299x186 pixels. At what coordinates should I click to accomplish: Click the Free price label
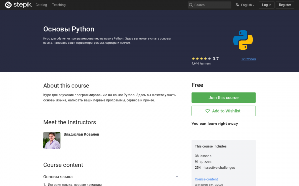click(197, 85)
